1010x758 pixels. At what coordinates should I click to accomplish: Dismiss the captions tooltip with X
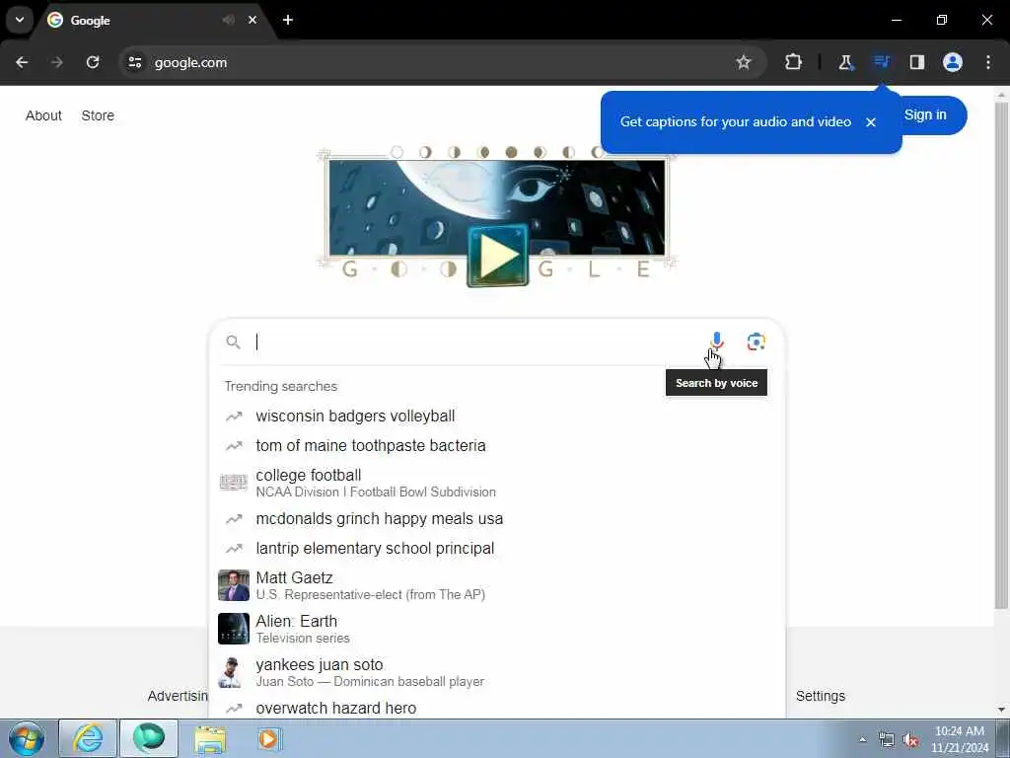[870, 121]
